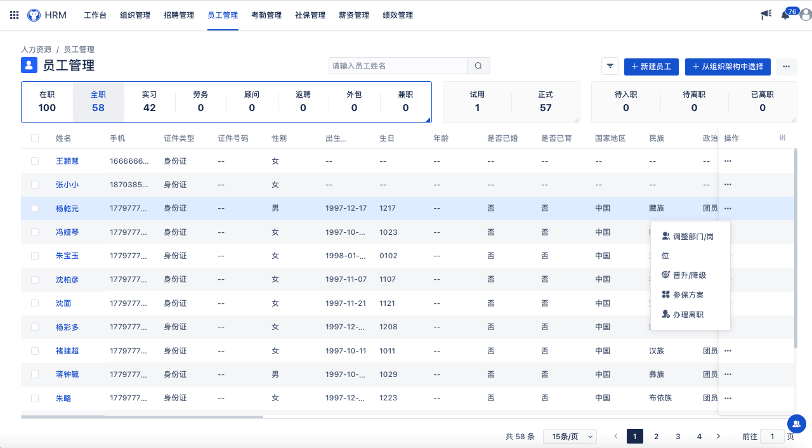Open the 招聘管理 nav tab
Image resolution: width=812 pixels, height=448 pixels.
[x=179, y=15]
